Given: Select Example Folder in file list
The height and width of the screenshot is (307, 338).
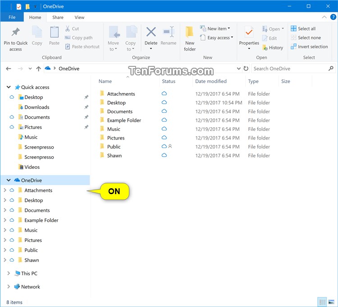Looking at the screenshot, I should tap(124, 120).
